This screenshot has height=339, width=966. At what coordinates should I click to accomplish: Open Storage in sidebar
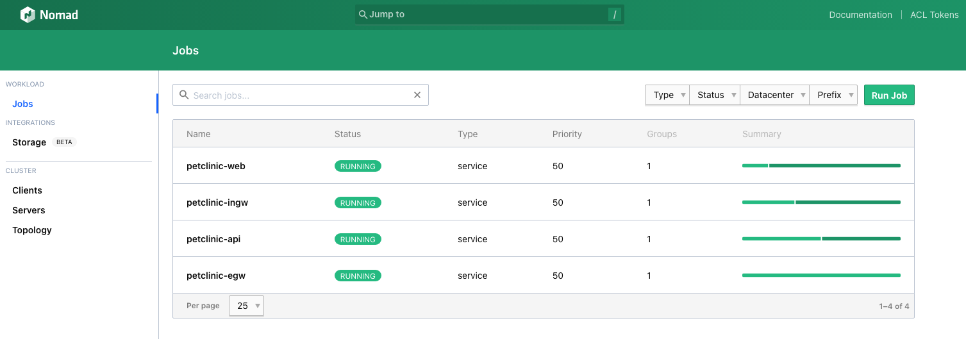[x=29, y=142]
